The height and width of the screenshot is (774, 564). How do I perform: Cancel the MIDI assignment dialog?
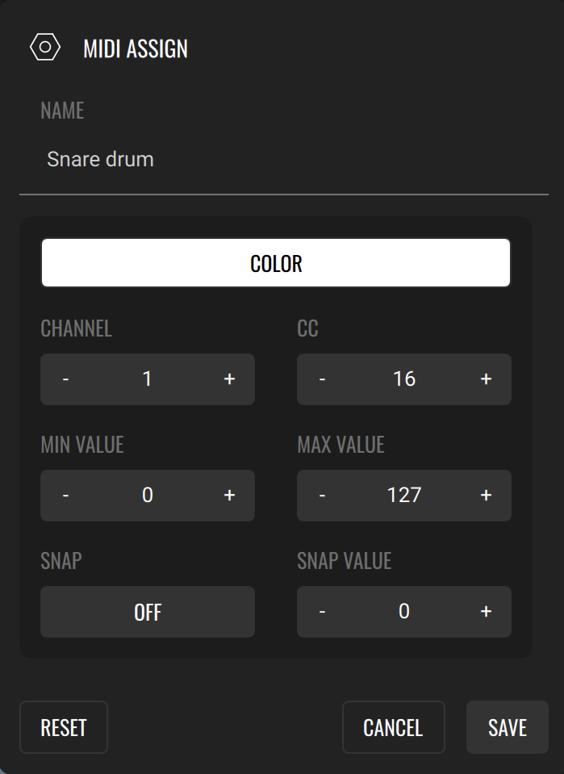[393, 727]
